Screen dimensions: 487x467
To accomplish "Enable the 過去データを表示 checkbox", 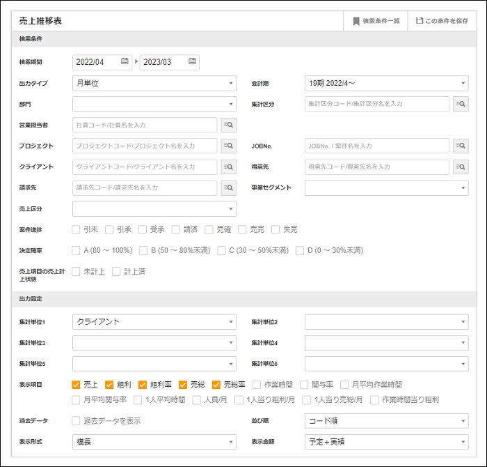I will click(x=76, y=420).
